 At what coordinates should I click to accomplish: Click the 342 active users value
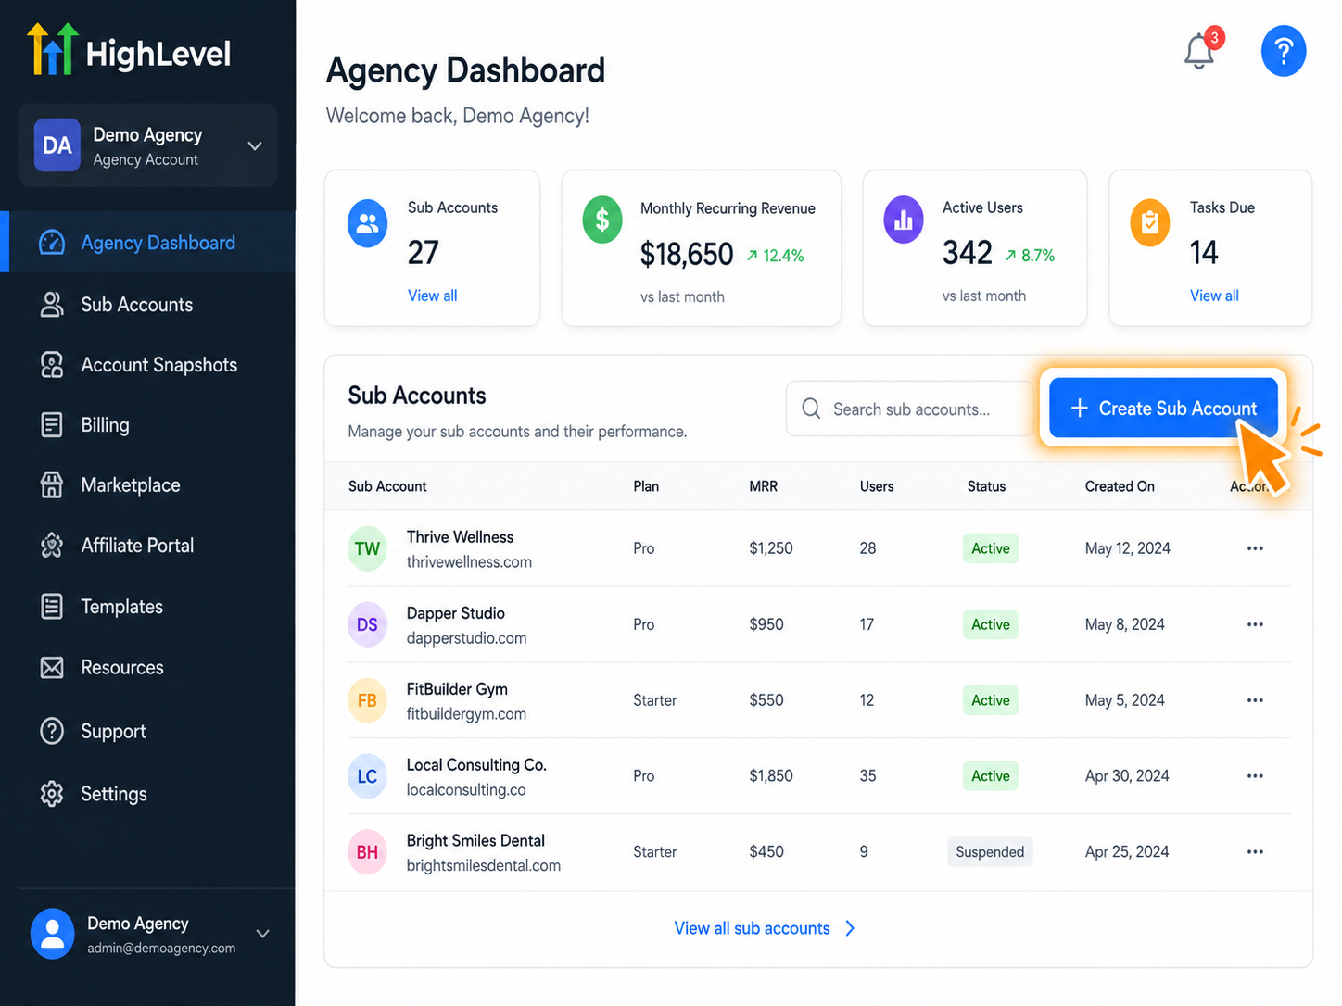coord(968,252)
